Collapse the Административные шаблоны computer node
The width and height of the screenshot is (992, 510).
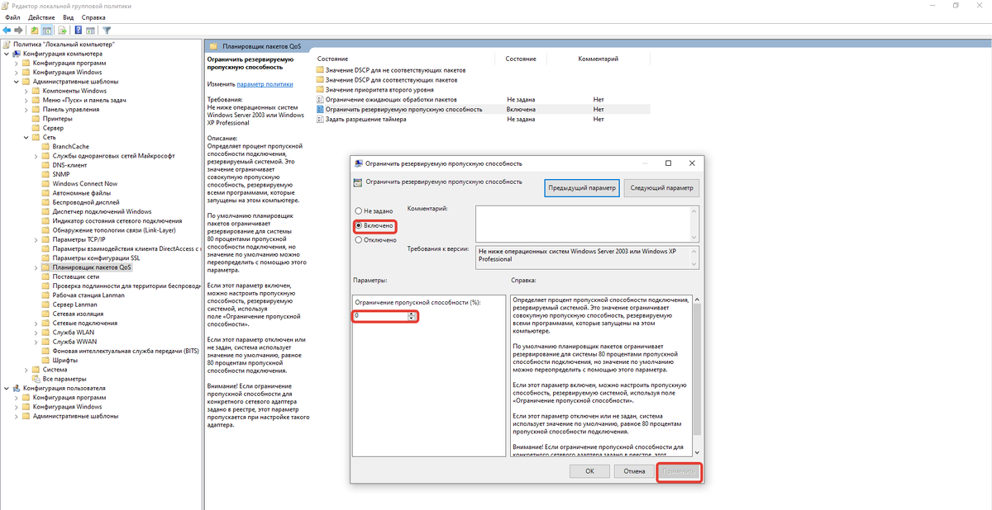[x=16, y=82]
